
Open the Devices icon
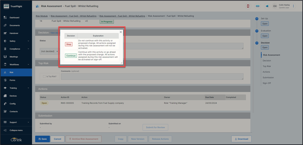tap(5, 96)
